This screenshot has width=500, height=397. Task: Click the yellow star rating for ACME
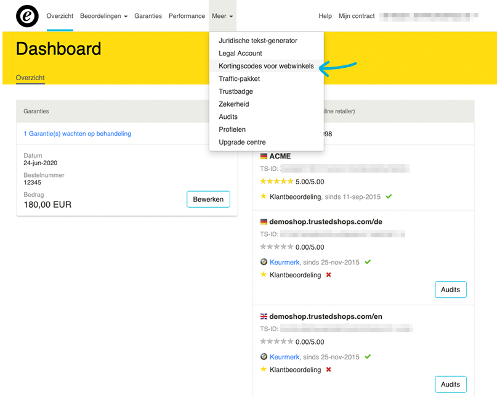pyautogui.click(x=276, y=182)
